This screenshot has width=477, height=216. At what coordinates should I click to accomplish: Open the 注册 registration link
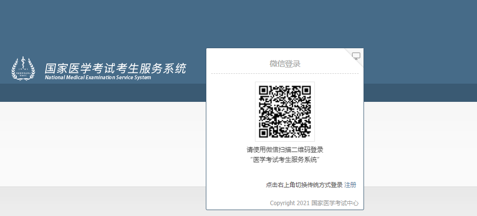point(350,185)
